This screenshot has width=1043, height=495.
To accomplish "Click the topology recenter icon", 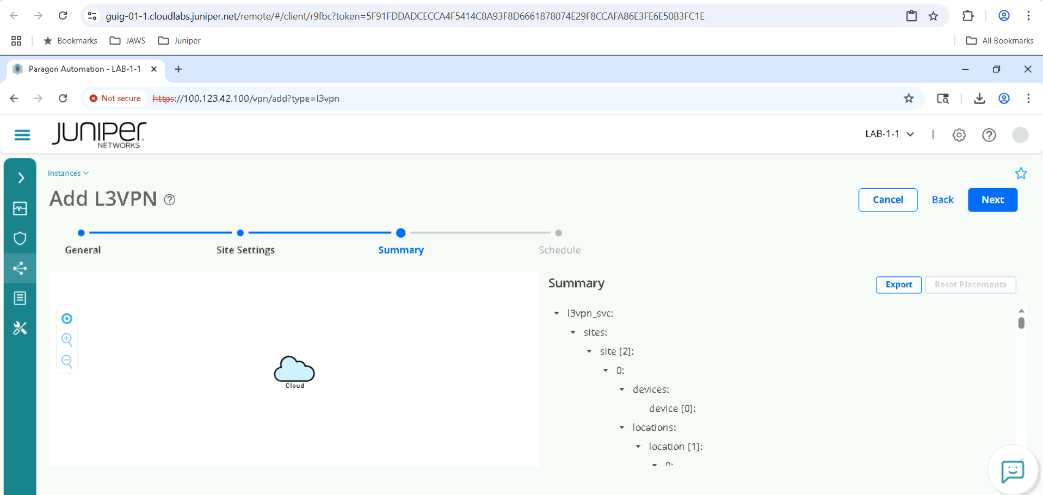I will point(67,319).
